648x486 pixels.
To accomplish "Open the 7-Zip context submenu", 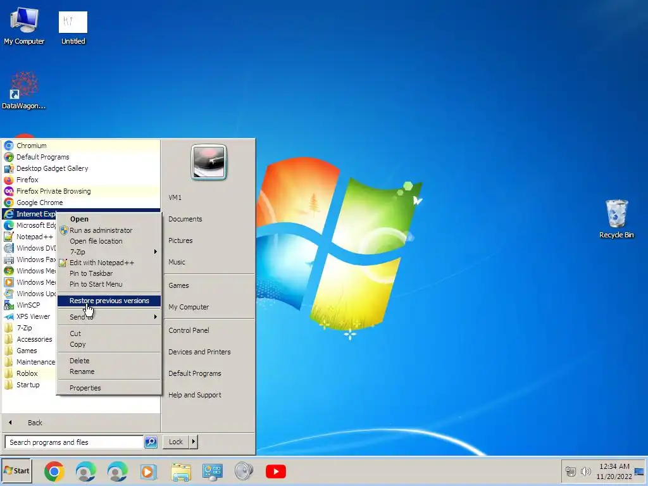I will coord(109,252).
